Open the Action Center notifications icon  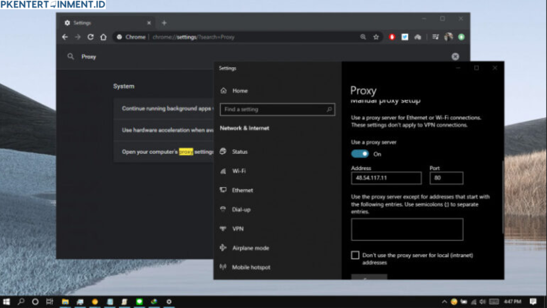[x=533, y=302]
